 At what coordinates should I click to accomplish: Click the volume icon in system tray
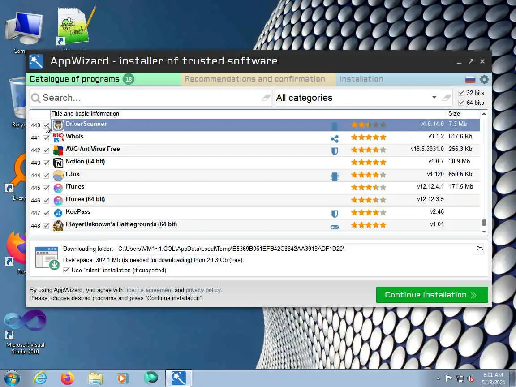471,379
